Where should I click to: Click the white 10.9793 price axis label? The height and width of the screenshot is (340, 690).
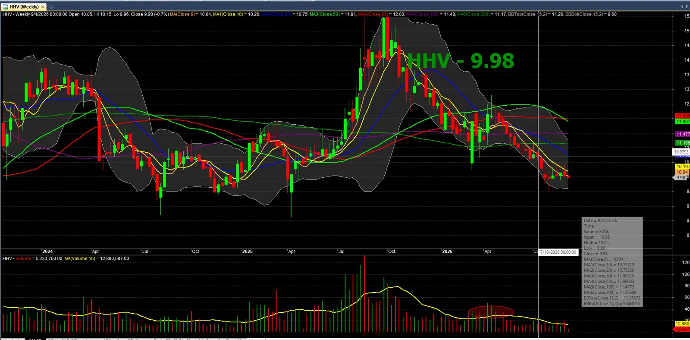pos(681,152)
